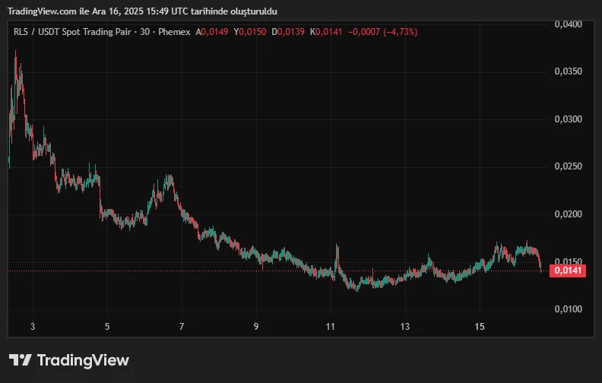Click the 0,0250 price axis label
The image size is (602, 383).
(568, 166)
